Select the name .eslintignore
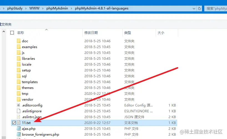Image resolution: width=227 pixels, height=139 pixels. tap(32, 111)
